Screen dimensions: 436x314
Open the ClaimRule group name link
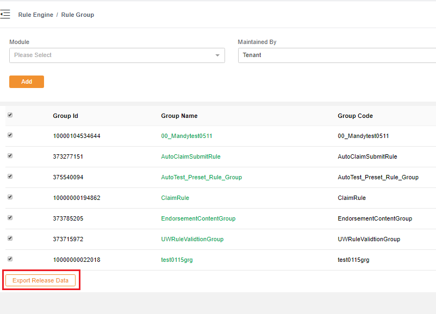(175, 198)
